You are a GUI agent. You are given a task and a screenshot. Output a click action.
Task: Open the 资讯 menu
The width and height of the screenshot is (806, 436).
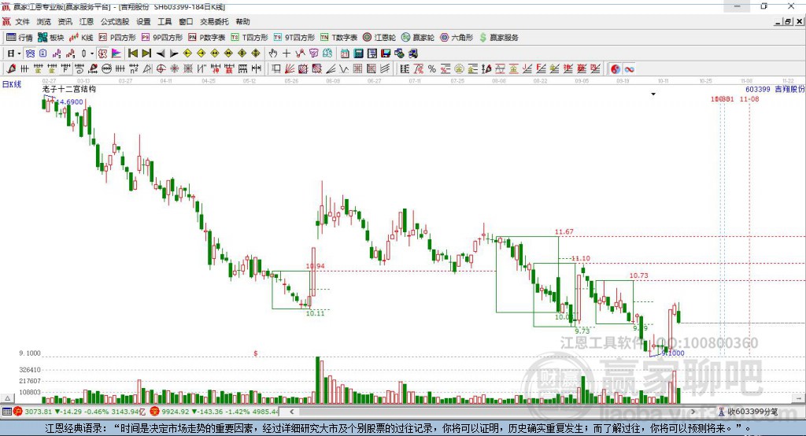coord(65,21)
